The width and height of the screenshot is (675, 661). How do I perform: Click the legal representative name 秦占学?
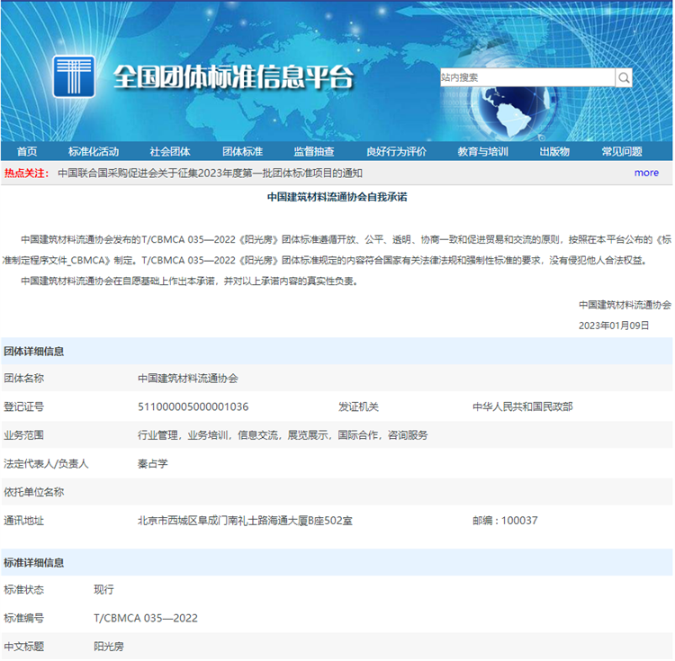[x=152, y=464]
